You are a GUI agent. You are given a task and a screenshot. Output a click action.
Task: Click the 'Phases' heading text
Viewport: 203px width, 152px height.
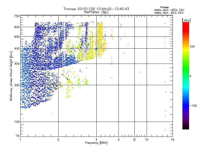point(164,7)
